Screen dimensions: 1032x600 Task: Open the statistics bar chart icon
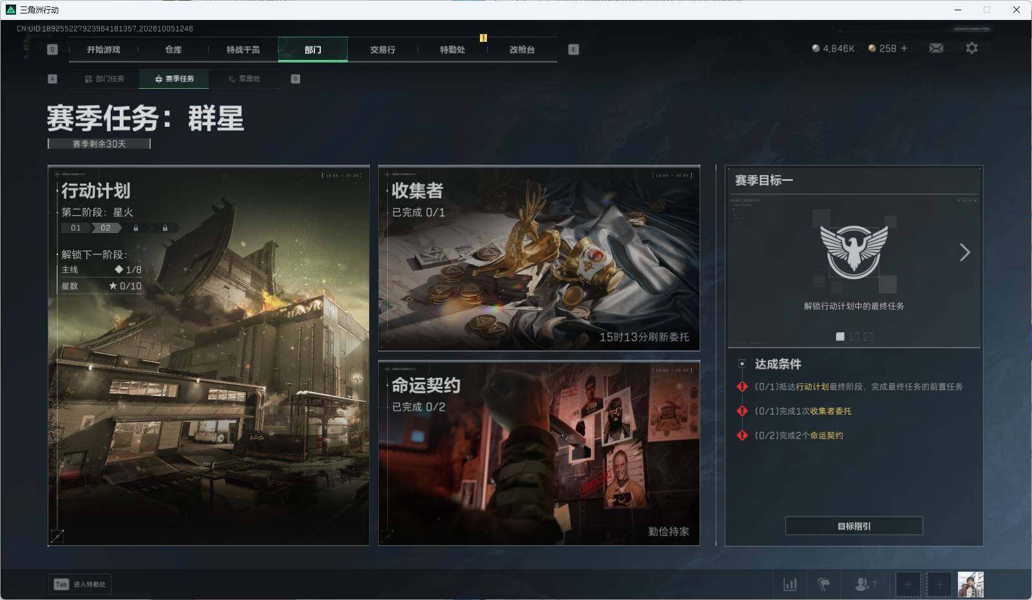pyautogui.click(x=790, y=585)
